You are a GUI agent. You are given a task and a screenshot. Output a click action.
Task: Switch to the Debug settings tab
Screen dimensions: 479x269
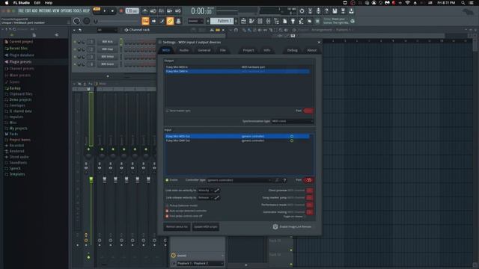tap(293, 50)
